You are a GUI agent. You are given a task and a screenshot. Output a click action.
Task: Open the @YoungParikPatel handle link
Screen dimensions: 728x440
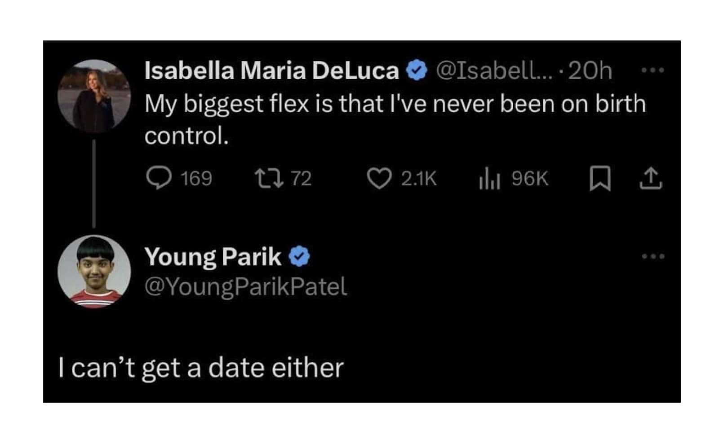pyautogui.click(x=246, y=286)
